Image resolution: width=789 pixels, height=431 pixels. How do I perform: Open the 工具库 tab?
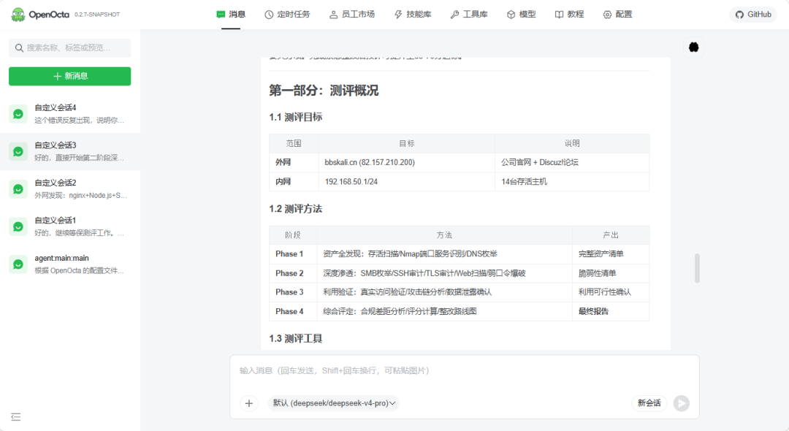coord(469,15)
